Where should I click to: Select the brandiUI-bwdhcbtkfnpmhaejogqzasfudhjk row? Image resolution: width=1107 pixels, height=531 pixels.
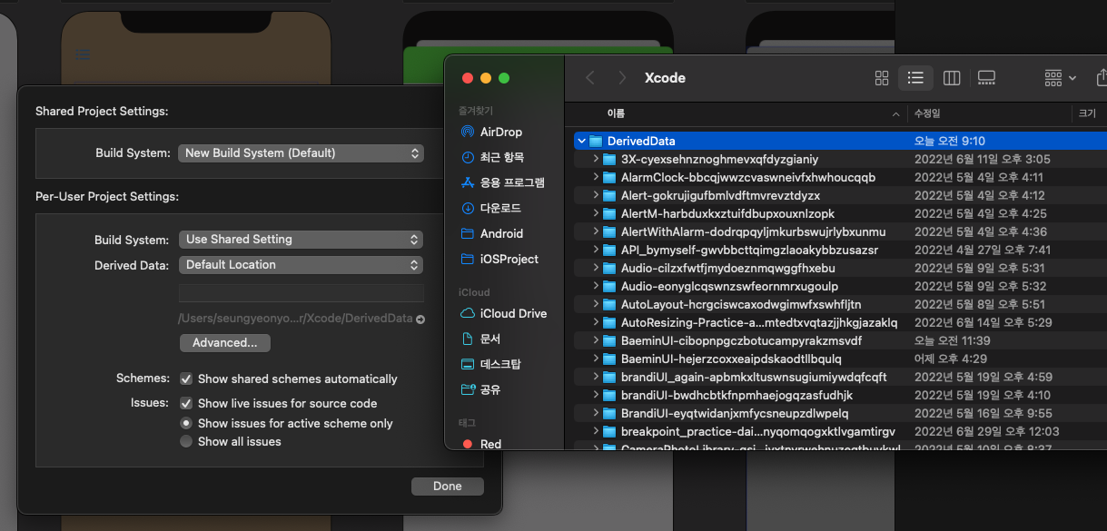[x=841, y=396]
